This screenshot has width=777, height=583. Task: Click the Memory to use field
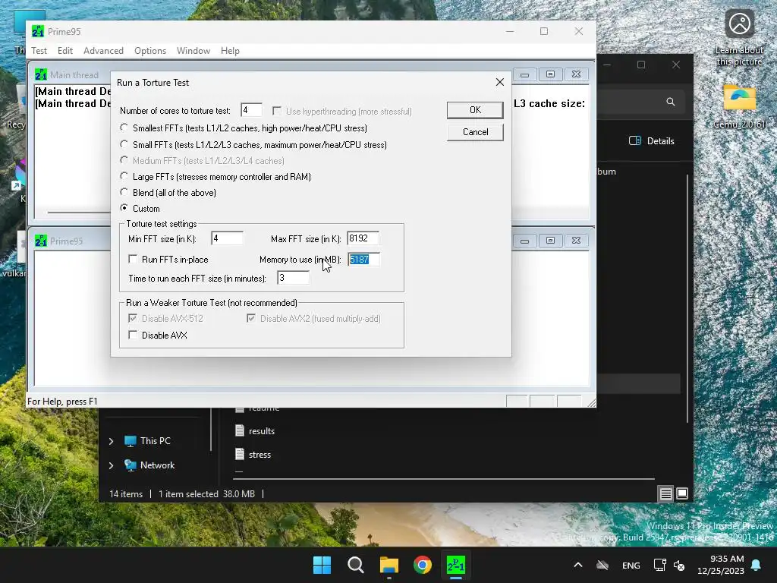pyautogui.click(x=363, y=260)
